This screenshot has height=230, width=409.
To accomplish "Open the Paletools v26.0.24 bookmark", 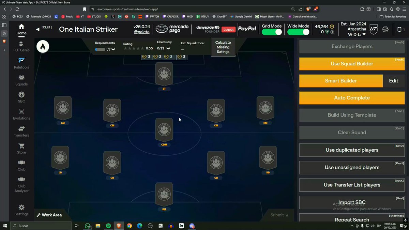I will click(38, 16).
